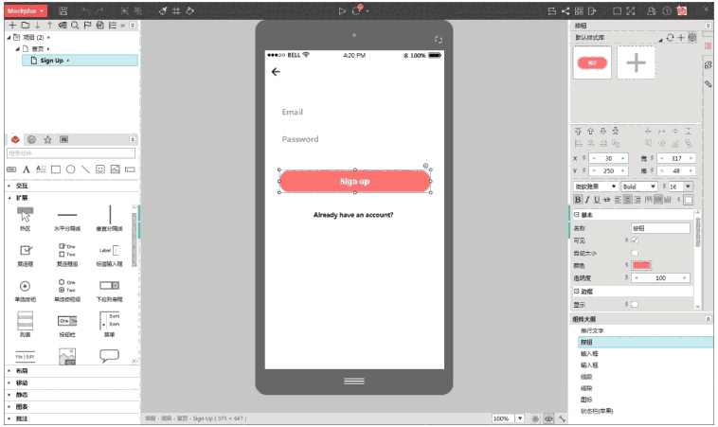Click the save icon in the top toolbar

(x=63, y=11)
